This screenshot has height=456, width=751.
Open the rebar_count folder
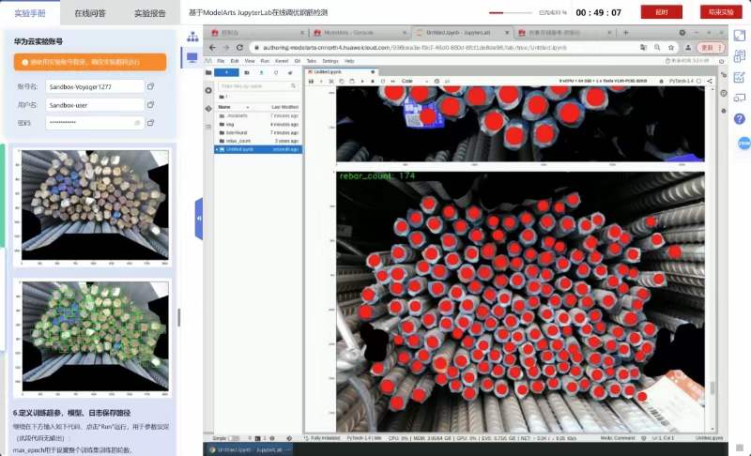click(258, 141)
